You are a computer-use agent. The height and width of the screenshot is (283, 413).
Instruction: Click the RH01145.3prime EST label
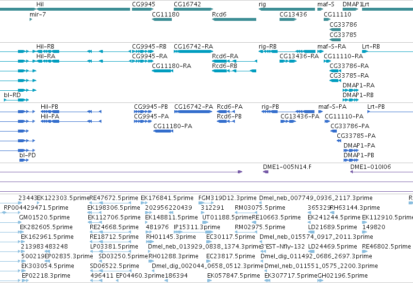click(x=171, y=236)
